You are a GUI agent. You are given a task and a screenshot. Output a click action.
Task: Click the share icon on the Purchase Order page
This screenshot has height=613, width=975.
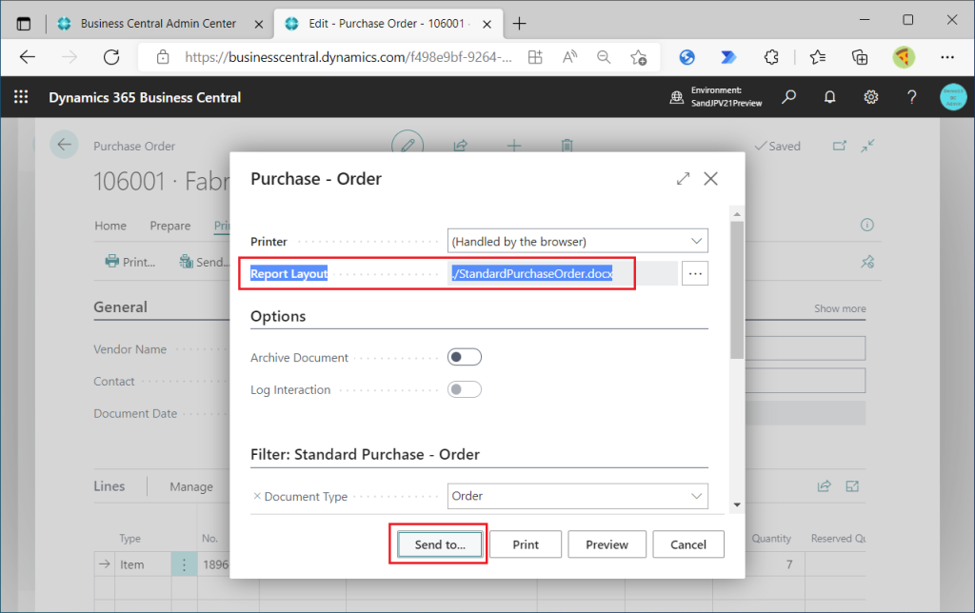[x=460, y=146]
